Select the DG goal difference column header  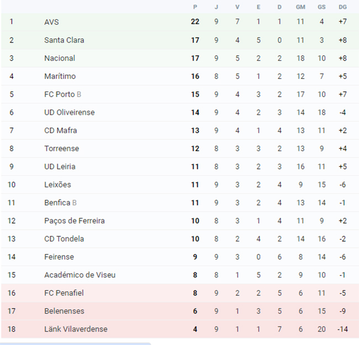pyautogui.click(x=343, y=7)
